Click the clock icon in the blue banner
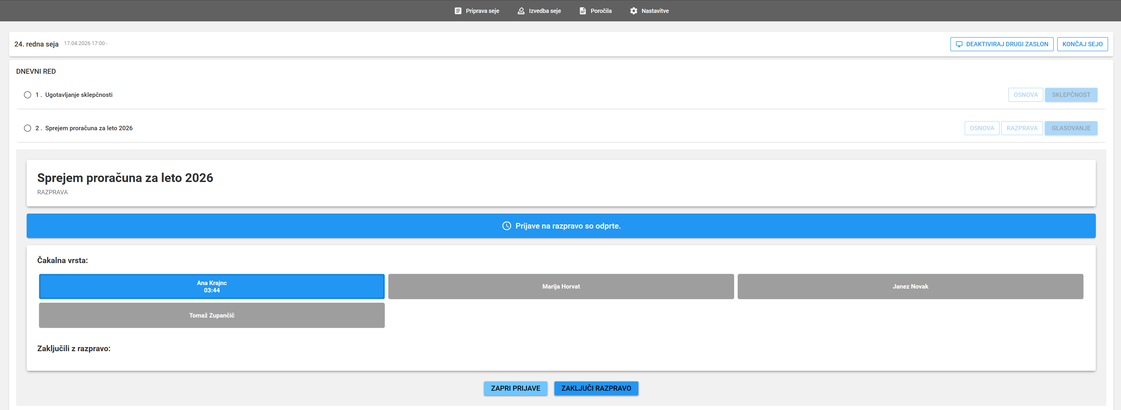 506,226
